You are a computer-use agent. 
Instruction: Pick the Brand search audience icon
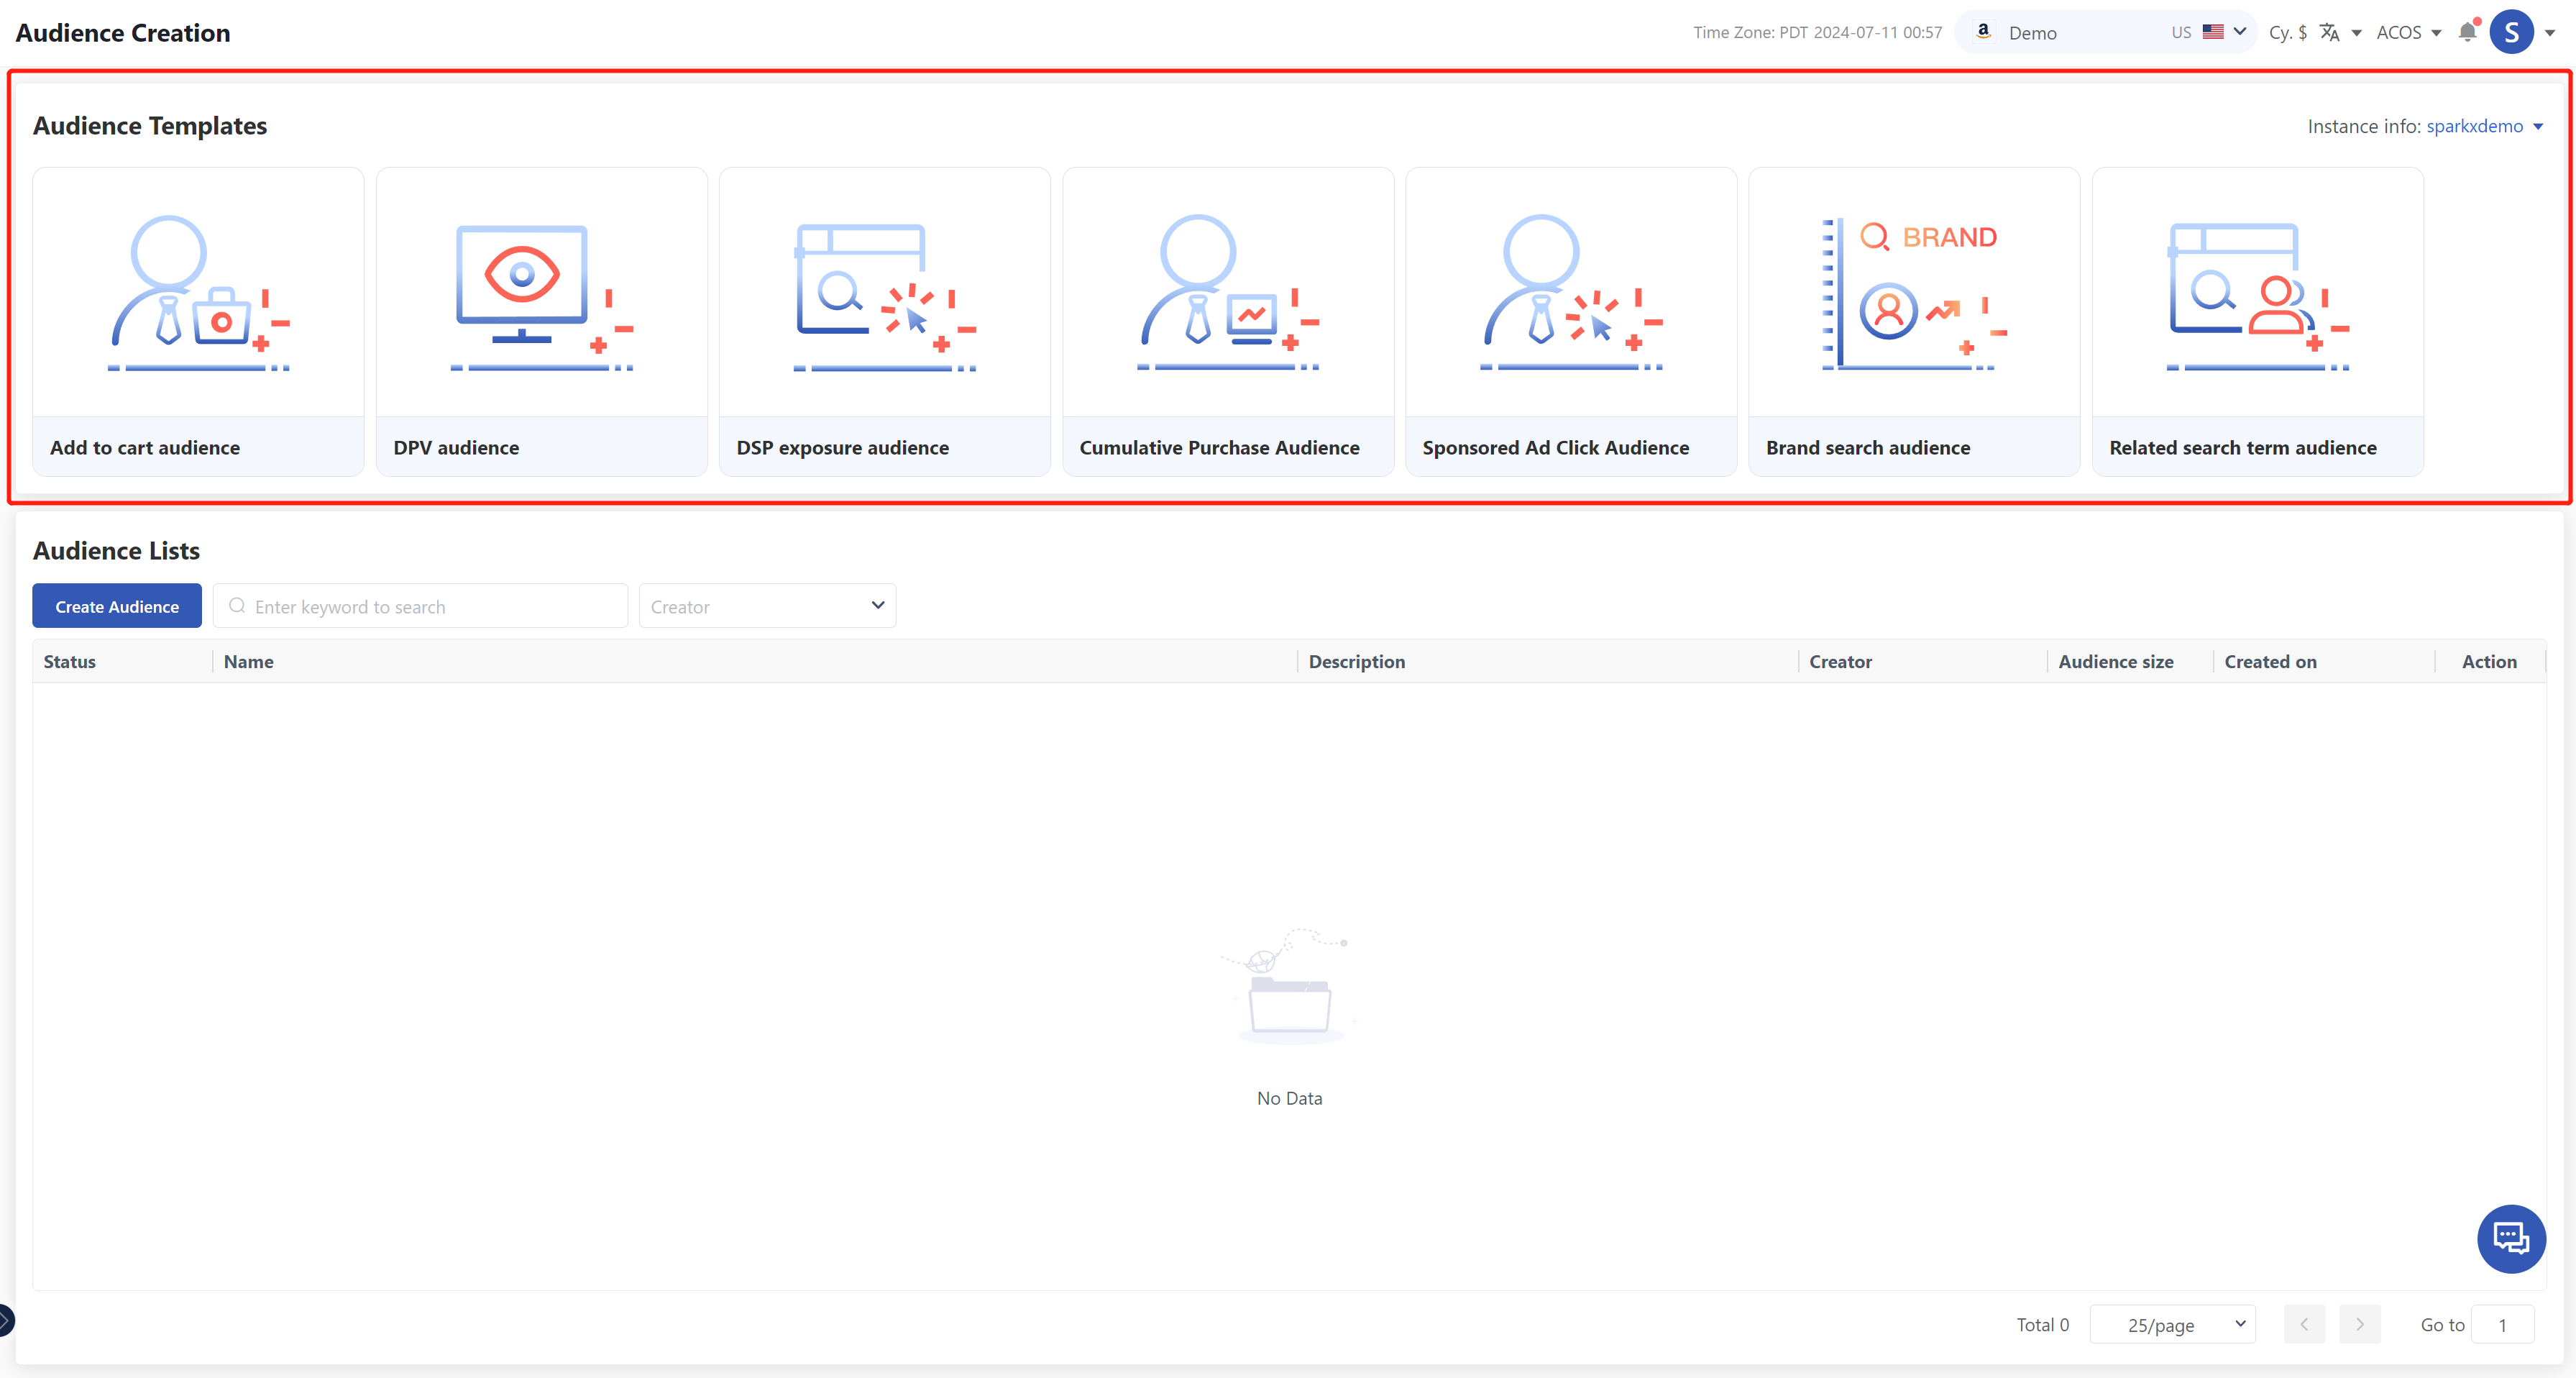tap(1913, 292)
